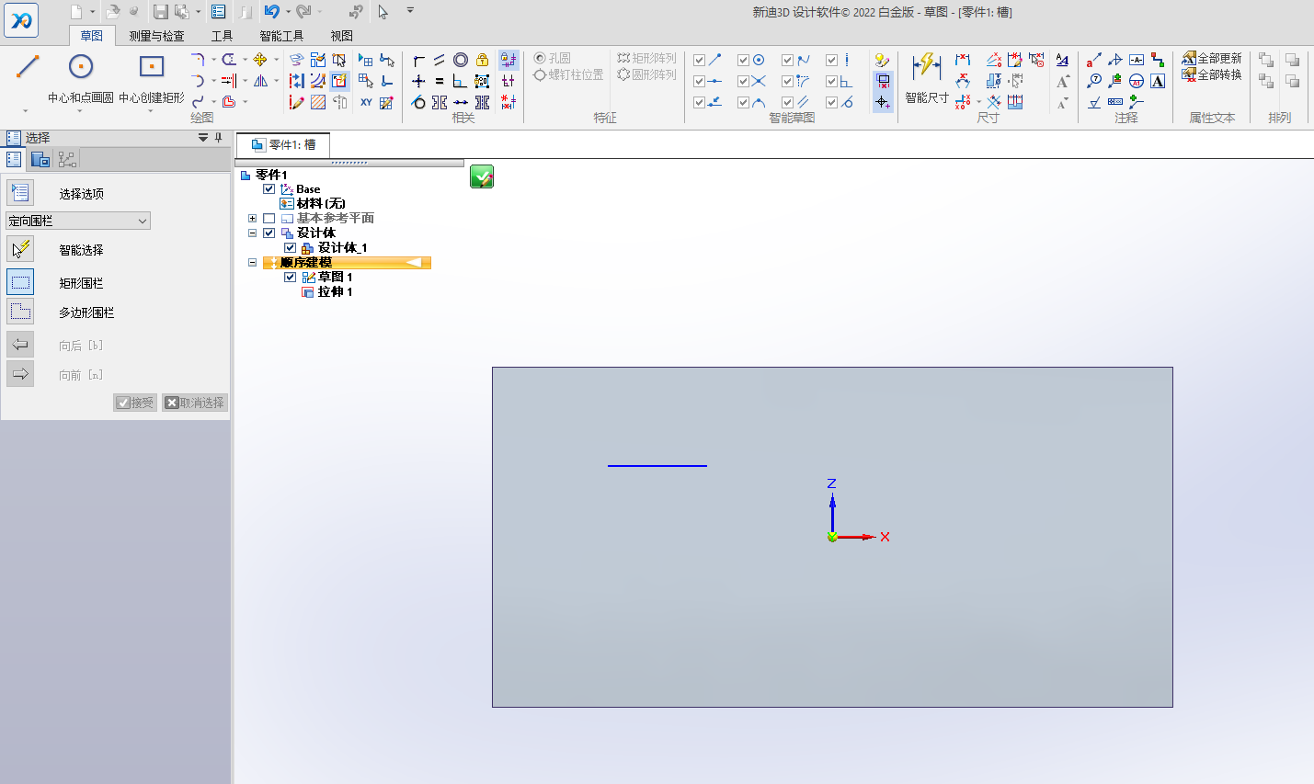Screen dimensions: 1314x784
Task: Apply the Equal relation constraint
Action: (x=439, y=81)
